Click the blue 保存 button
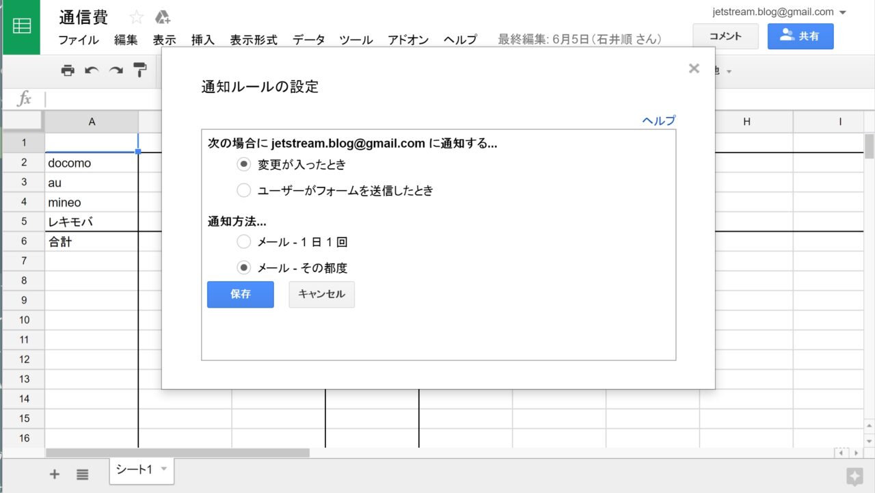 (x=241, y=295)
